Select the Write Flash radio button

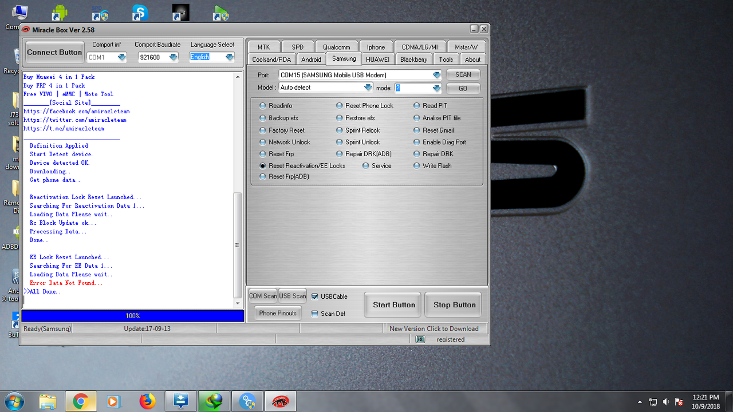click(x=417, y=166)
